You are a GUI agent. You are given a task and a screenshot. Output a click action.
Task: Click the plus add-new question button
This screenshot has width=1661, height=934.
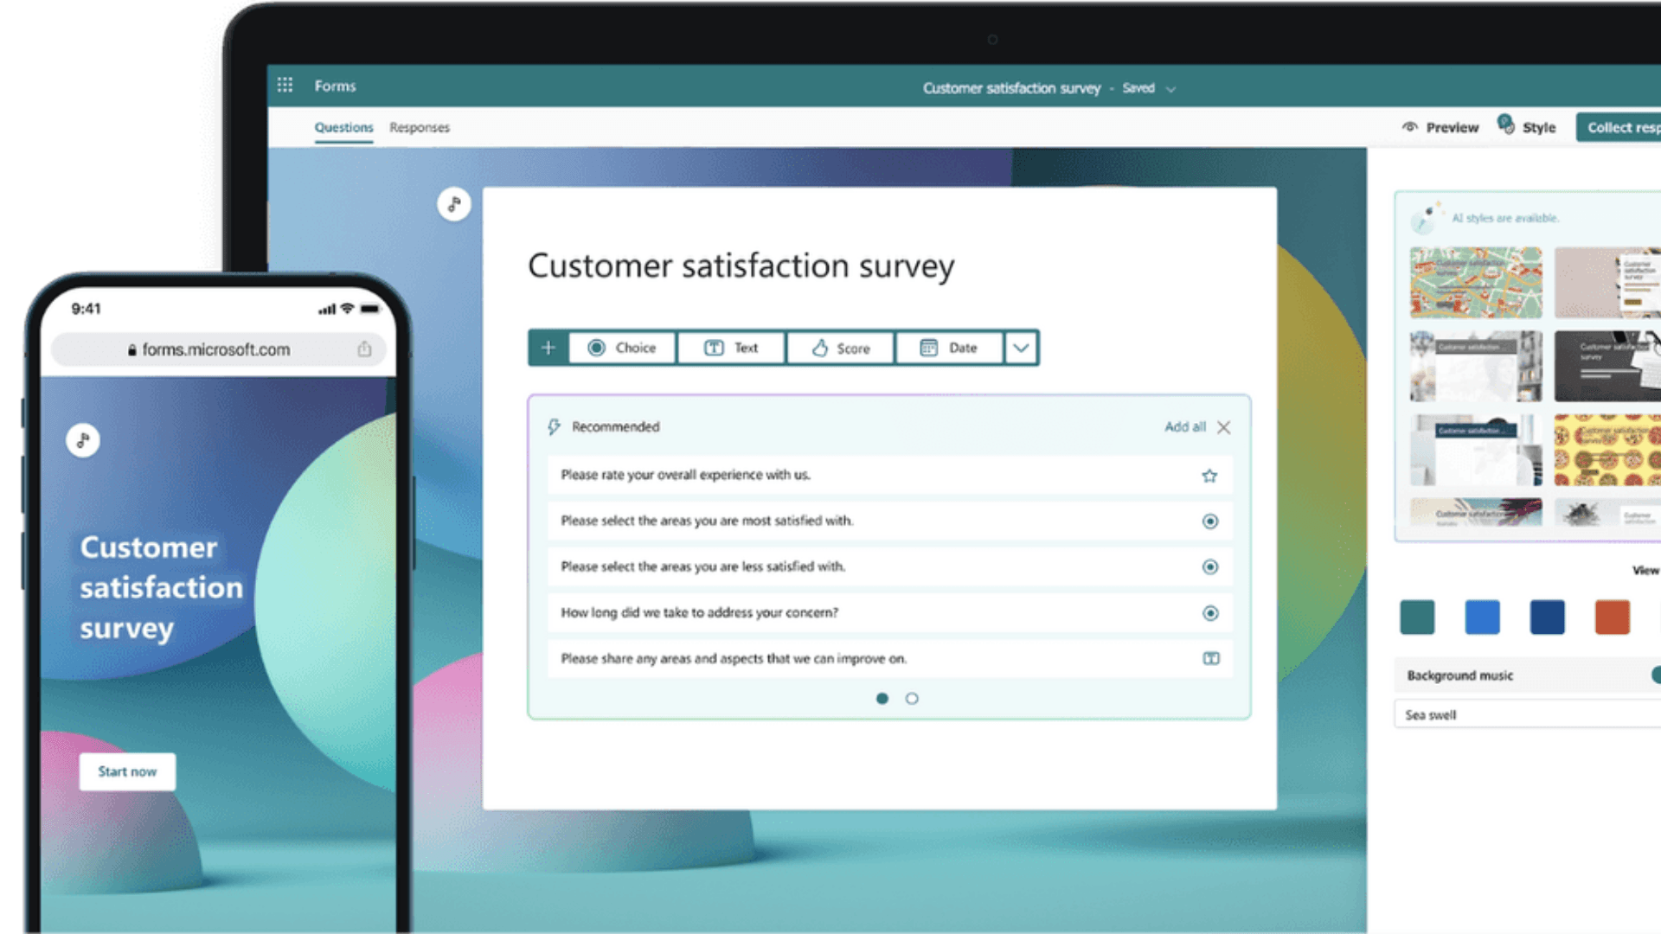548,348
